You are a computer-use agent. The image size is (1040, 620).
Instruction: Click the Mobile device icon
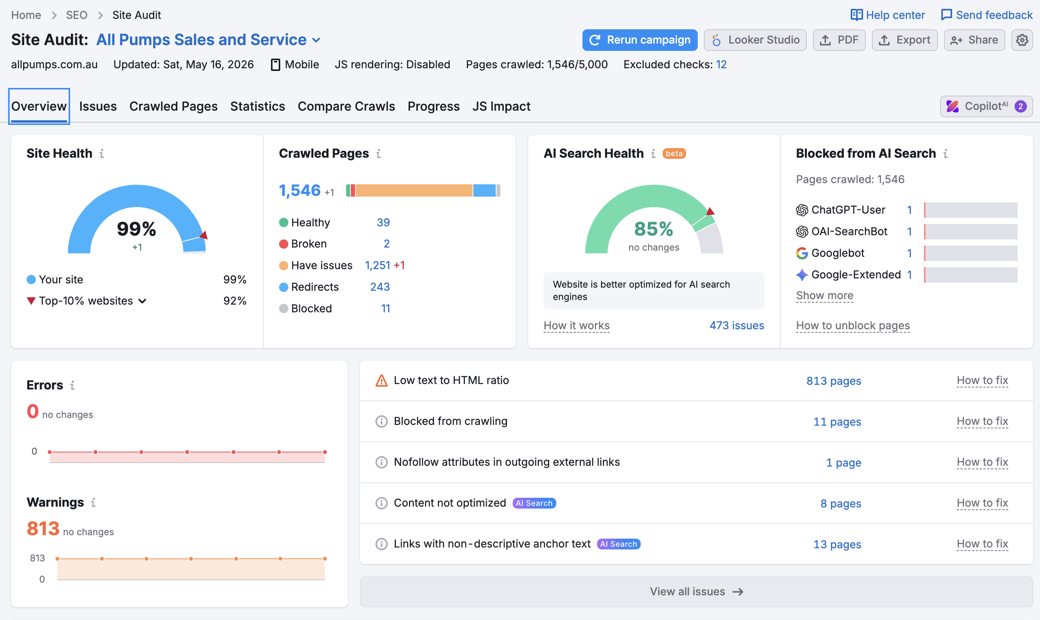click(275, 65)
